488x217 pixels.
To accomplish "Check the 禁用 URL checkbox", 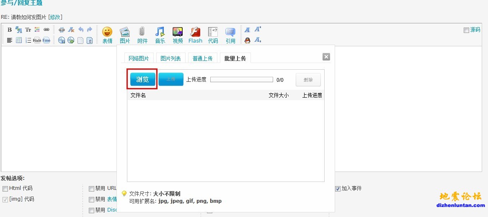I will [x=91, y=189].
